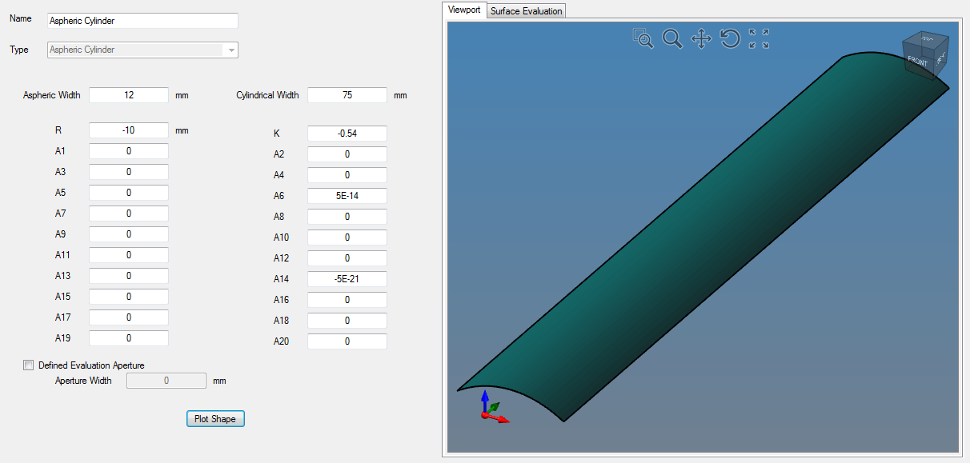The width and height of the screenshot is (970, 463).
Task: Switch to the Surface Evaluation tab
Action: coord(526,10)
